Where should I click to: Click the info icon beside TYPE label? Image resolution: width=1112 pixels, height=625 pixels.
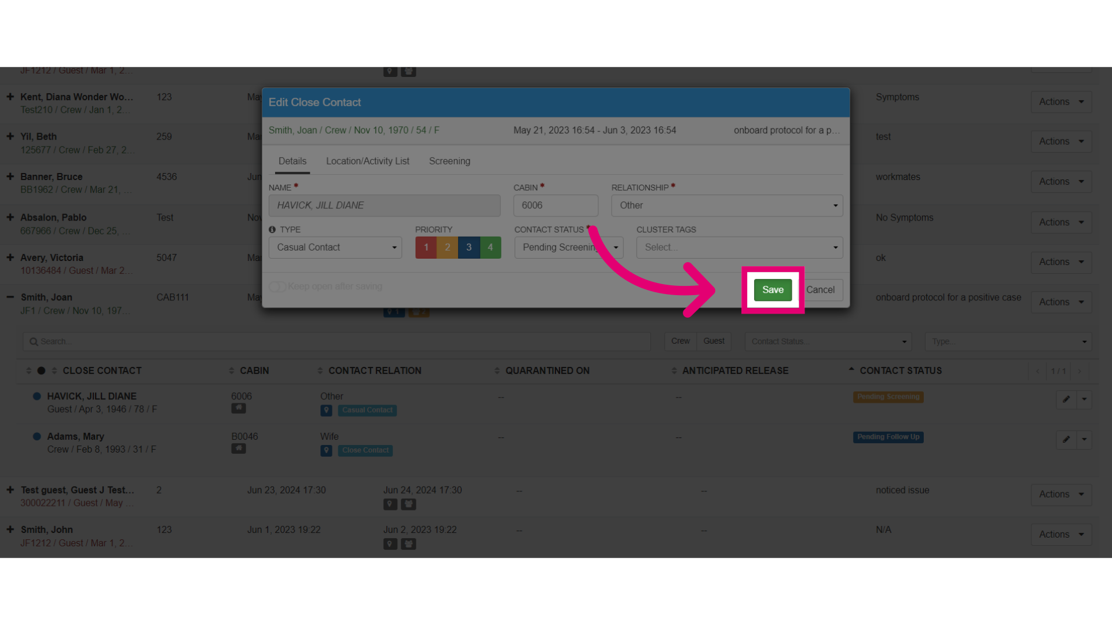272,230
